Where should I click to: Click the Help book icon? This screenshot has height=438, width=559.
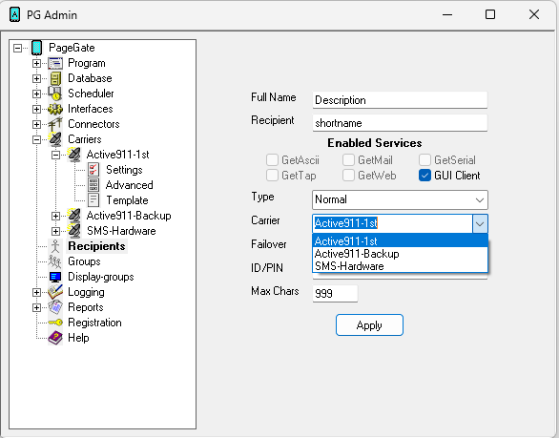point(55,338)
